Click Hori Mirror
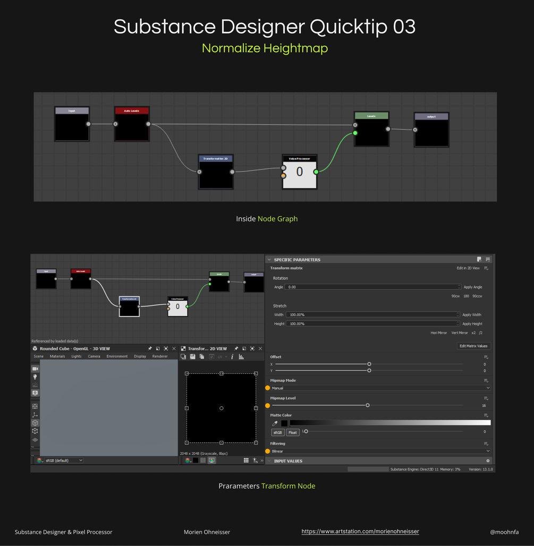 (x=438, y=332)
